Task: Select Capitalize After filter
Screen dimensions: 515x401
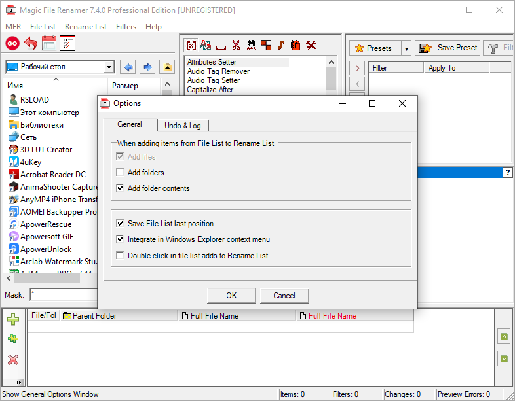Action: pyautogui.click(x=210, y=90)
